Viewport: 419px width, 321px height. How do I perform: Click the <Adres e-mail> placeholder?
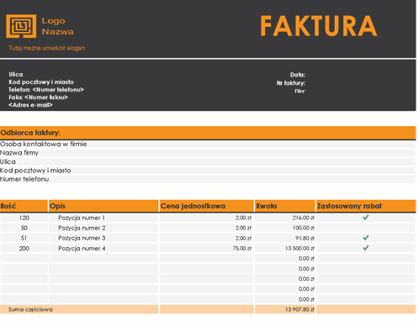[30, 105]
